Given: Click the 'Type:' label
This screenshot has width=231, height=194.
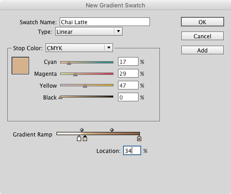Looking at the screenshot, I should click(45, 32).
